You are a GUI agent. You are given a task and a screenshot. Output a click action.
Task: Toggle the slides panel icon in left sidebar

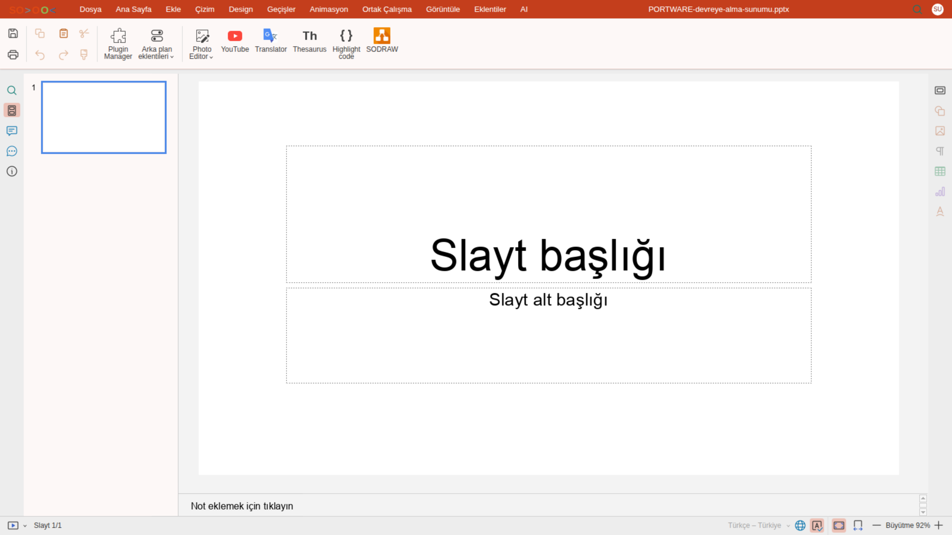[x=12, y=110]
